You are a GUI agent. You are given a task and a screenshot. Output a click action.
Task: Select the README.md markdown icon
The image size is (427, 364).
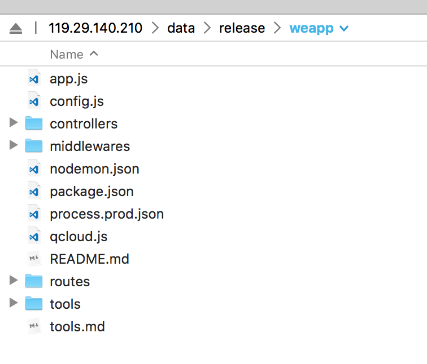(34, 259)
